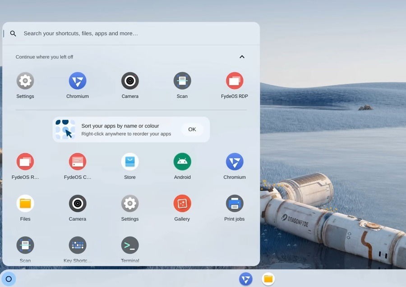The width and height of the screenshot is (406, 287).
Task: Open Files from the app grid
Action: 25,204
